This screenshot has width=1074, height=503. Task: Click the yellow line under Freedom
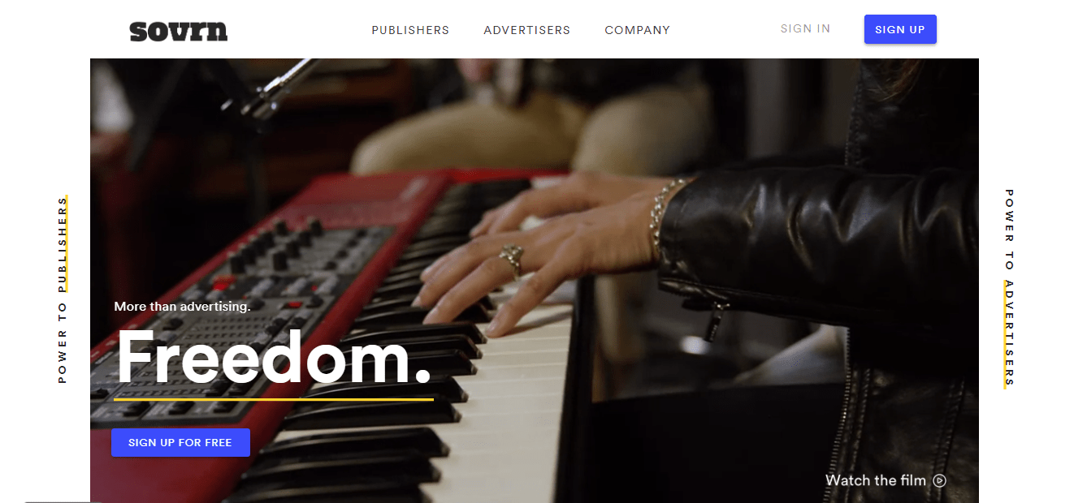click(x=274, y=399)
